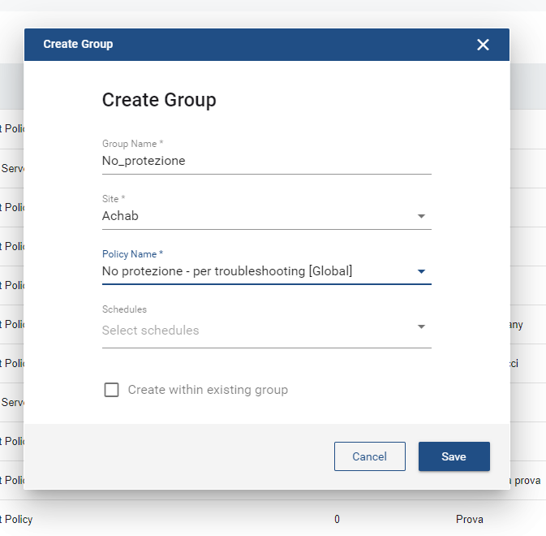
Task: Expand the Schedules arrow icon
Action: 421,327
